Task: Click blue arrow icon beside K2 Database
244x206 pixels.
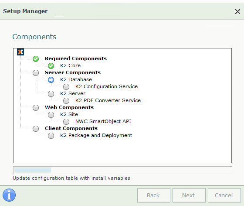Action: pyautogui.click(x=51, y=80)
